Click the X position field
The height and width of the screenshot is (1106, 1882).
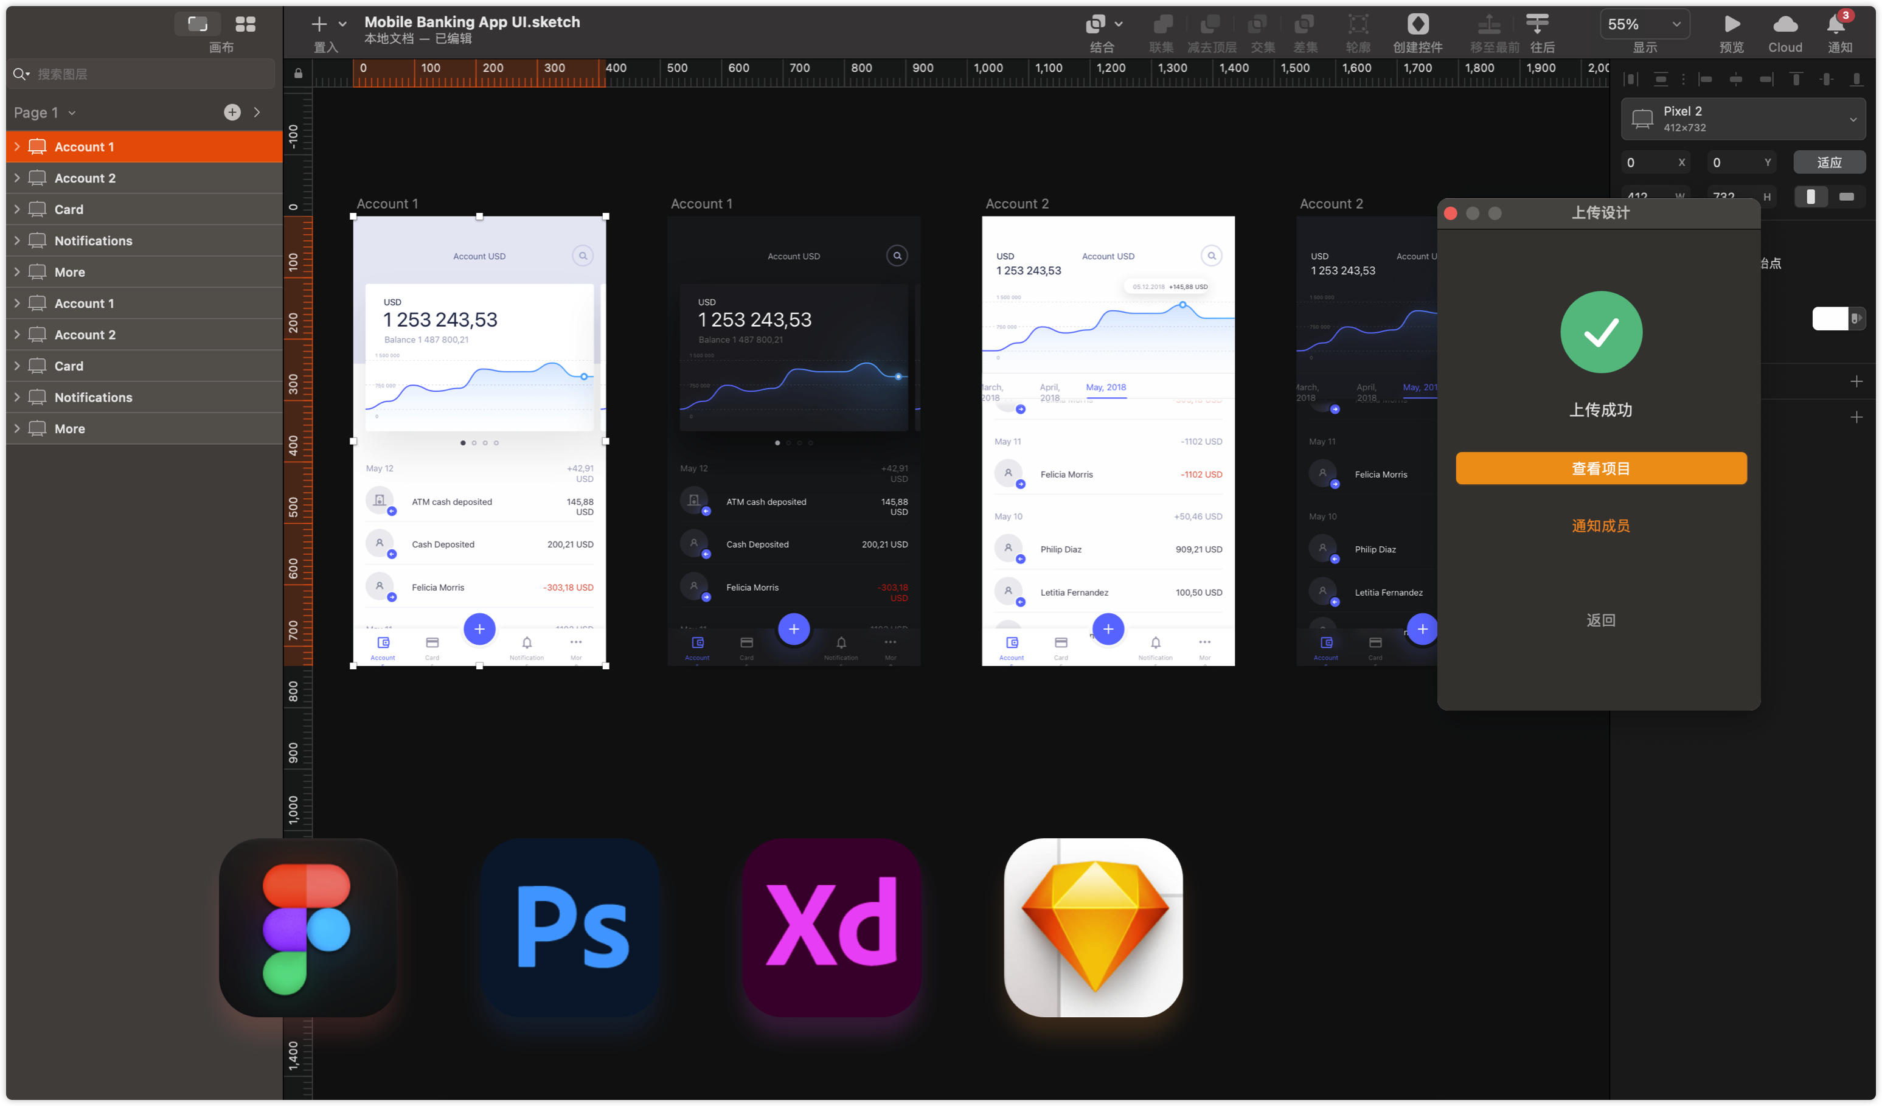[1656, 162]
